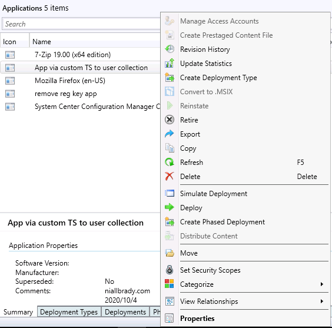
Task: Click the Retire circled X icon
Action: (x=170, y=120)
